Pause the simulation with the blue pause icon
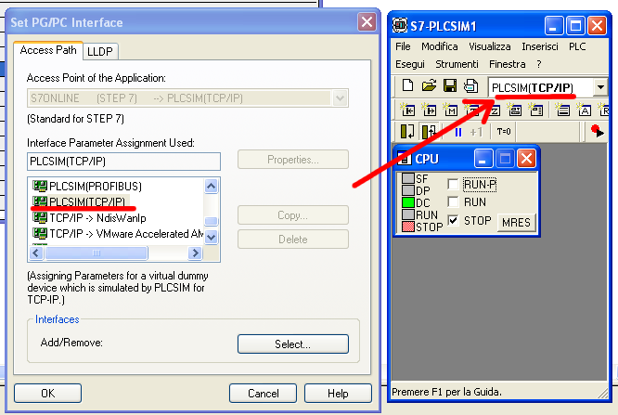Viewport: 618px width, 415px height. coord(458,132)
